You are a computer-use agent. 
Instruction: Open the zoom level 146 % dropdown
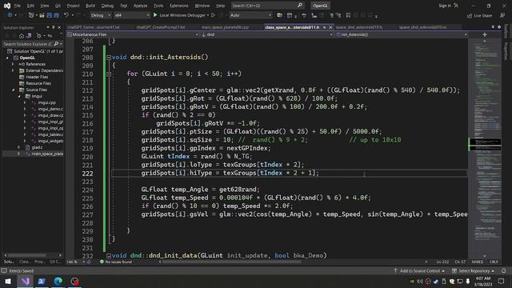76,262
